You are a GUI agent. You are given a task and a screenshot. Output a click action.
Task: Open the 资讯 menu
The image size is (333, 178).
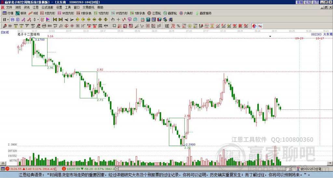click(27, 7)
